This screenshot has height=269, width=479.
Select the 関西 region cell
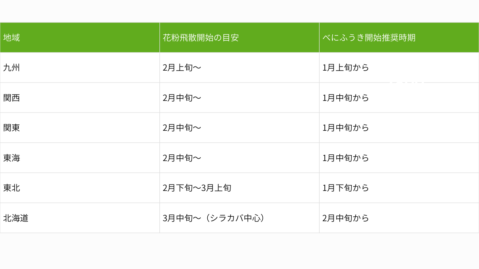pyautogui.click(x=12, y=98)
